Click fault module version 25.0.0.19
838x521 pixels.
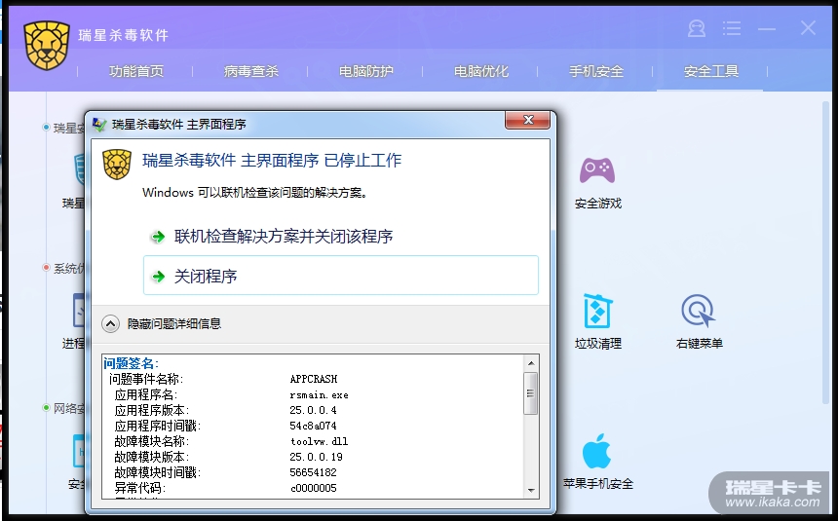click(x=317, y=457)
